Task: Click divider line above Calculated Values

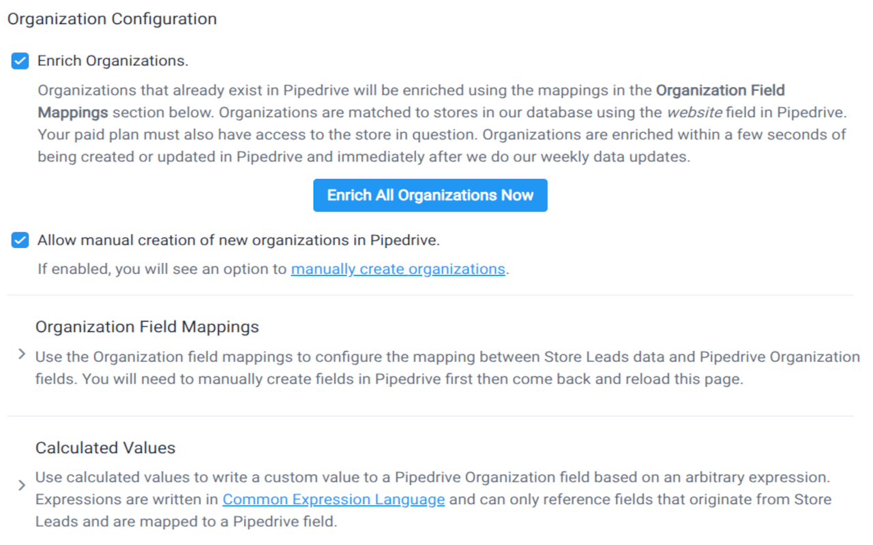Action: click(x=430, y=416)
